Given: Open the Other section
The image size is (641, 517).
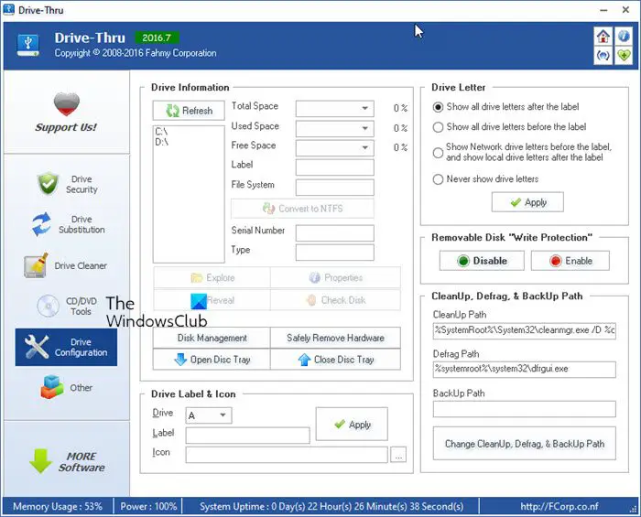Looking at the screenshot, I should click(67, 387).
